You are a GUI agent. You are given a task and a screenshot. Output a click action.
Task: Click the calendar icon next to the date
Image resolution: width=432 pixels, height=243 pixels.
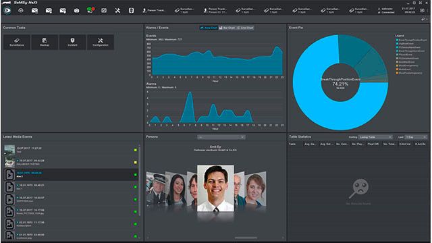pos(422,11)
